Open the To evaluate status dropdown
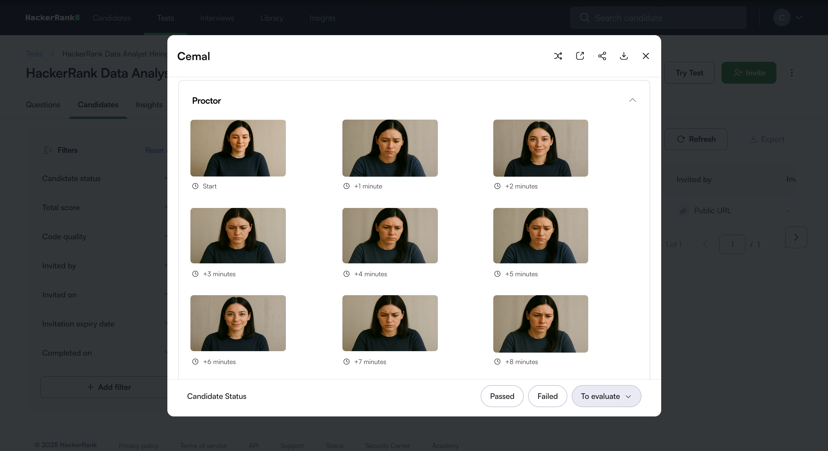 click(x=606, y=396)
